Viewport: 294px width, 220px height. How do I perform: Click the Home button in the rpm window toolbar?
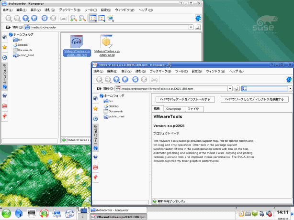(x=125, y=80)
